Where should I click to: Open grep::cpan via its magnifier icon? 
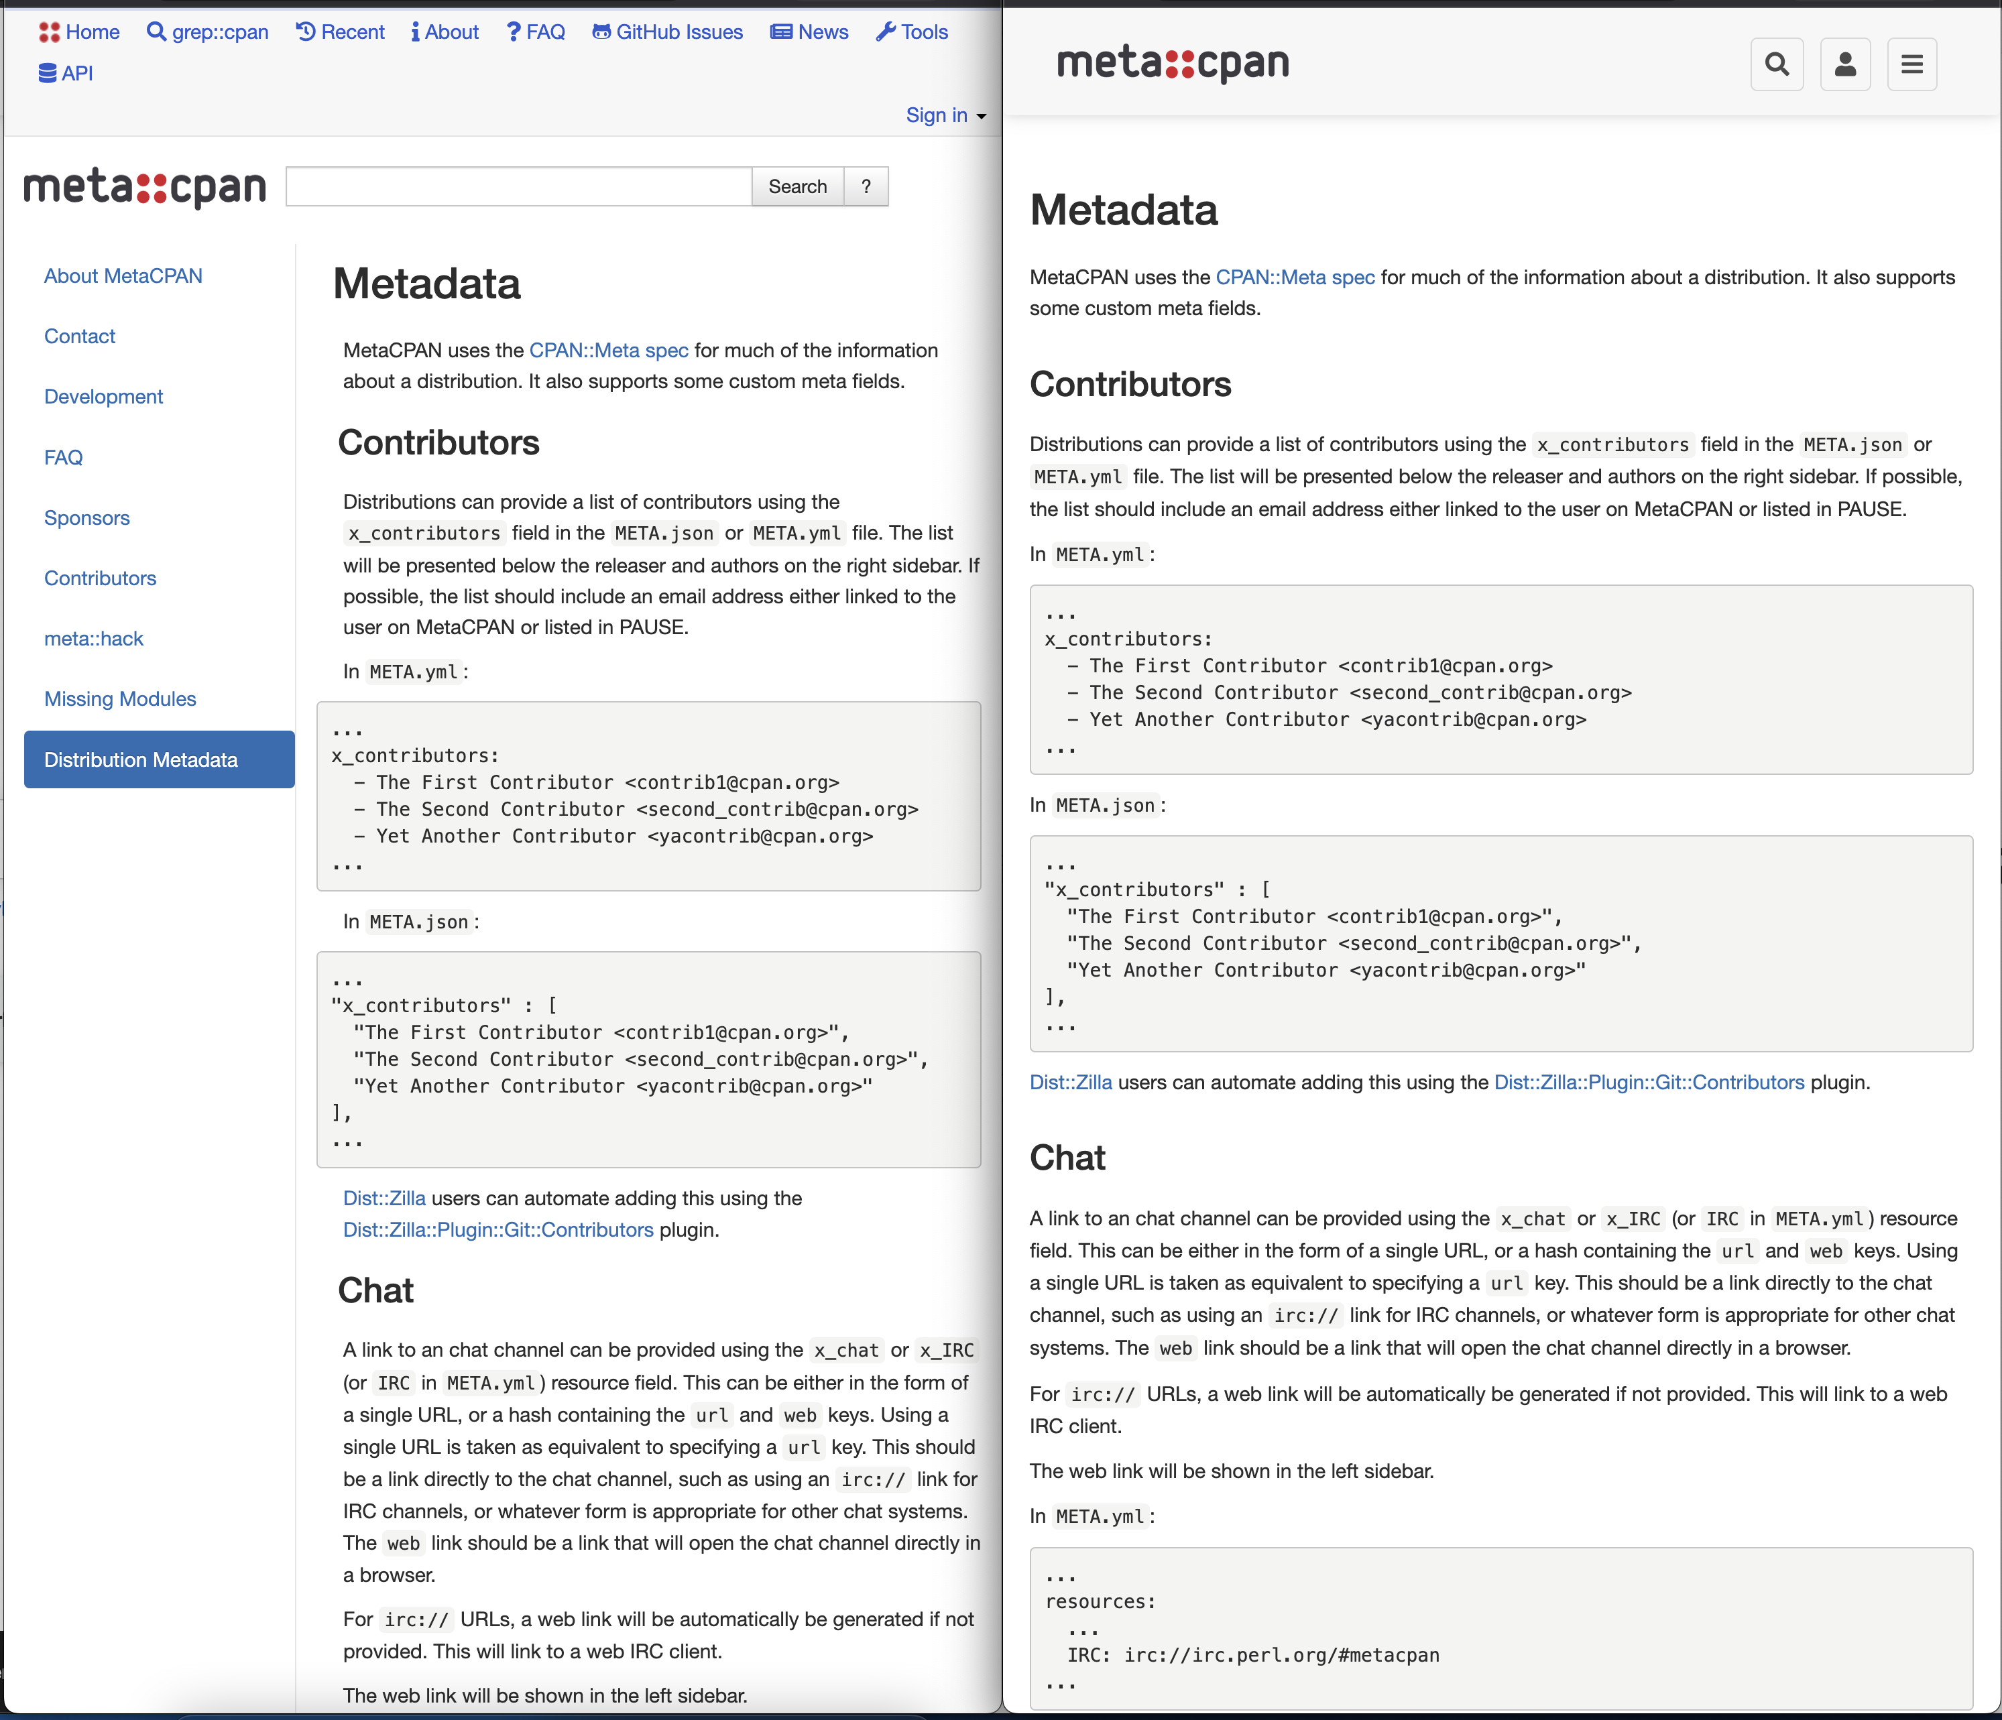(x=158, y=32)
